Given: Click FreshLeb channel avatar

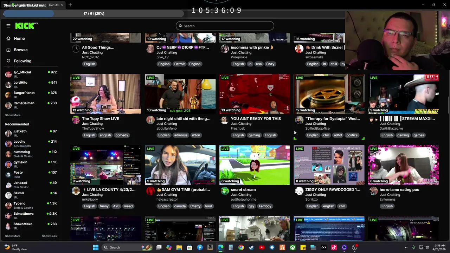Looking at the screenshot, I should (x=225, y=120).
